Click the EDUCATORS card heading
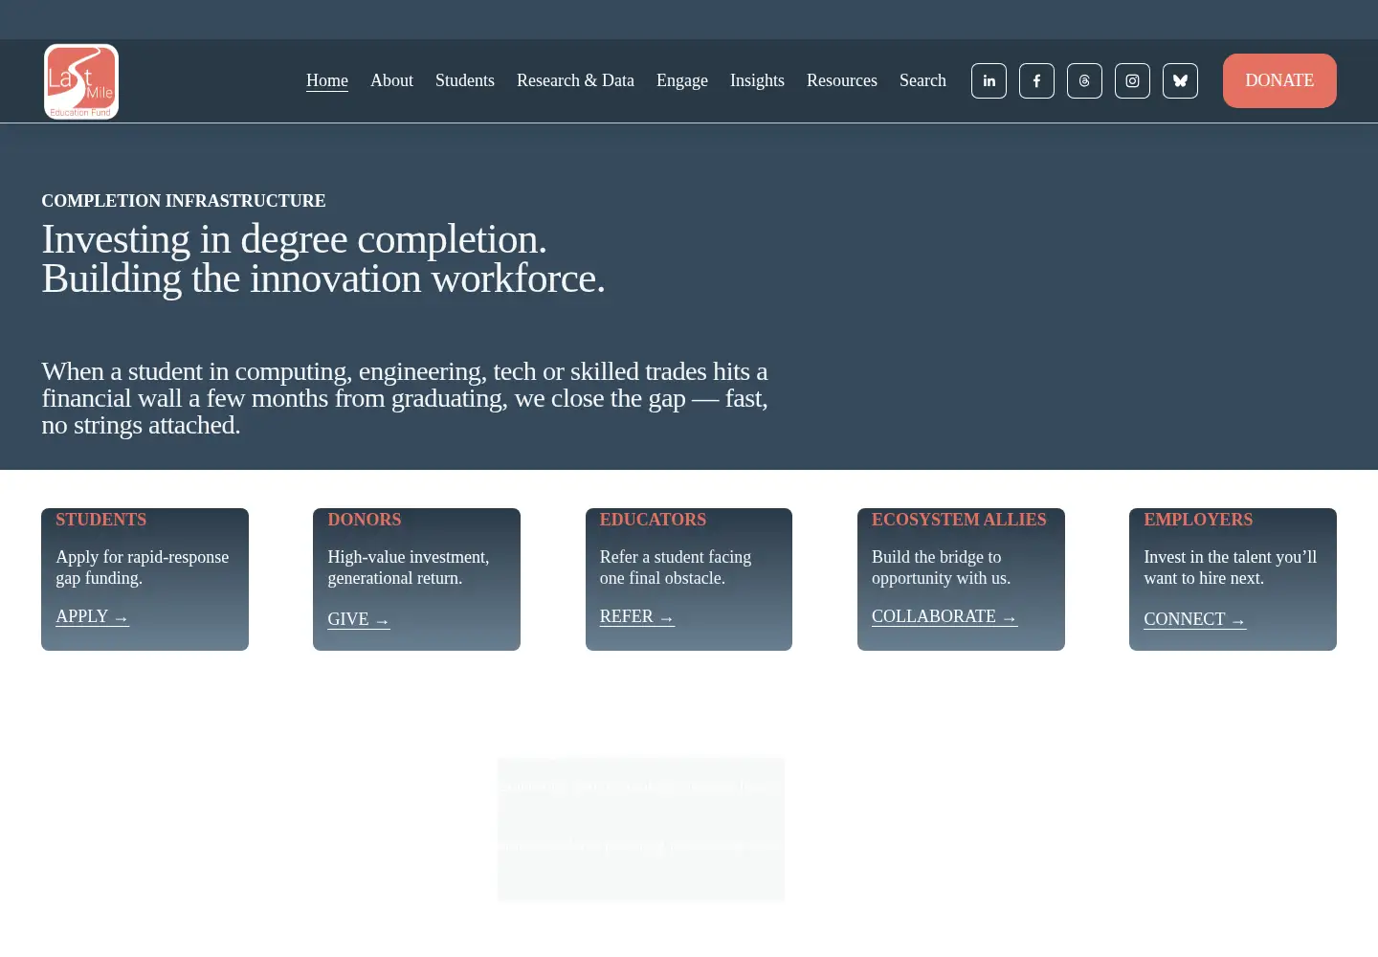 click(653, 520)
